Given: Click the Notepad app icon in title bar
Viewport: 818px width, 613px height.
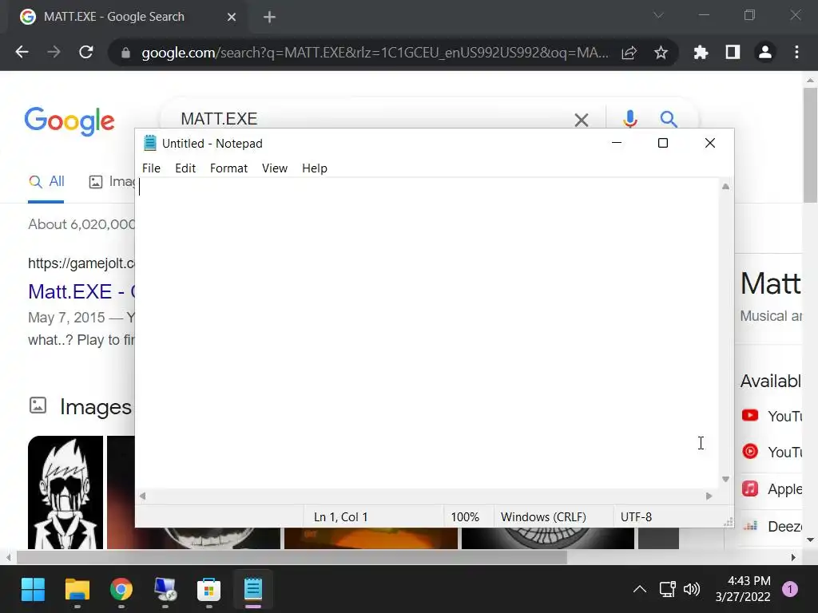Looking at the screenshot, I should click(x=150, y=143).
